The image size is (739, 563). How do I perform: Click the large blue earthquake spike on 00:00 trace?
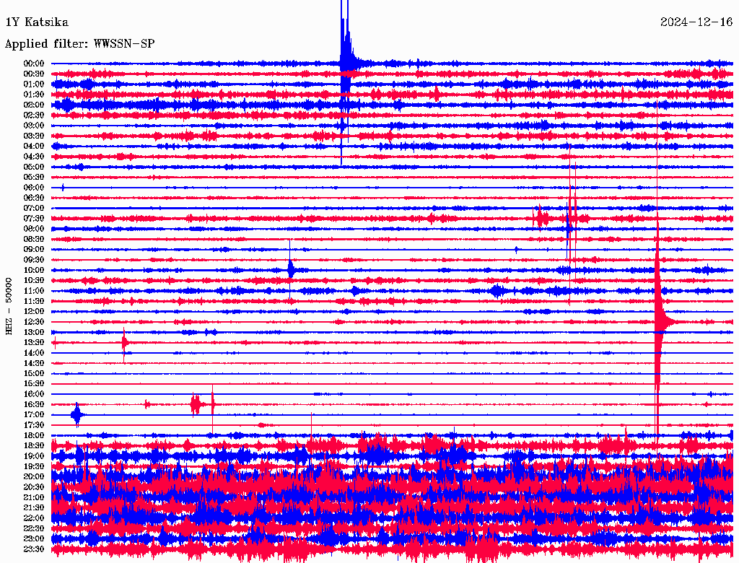click(x=346, y=64)
